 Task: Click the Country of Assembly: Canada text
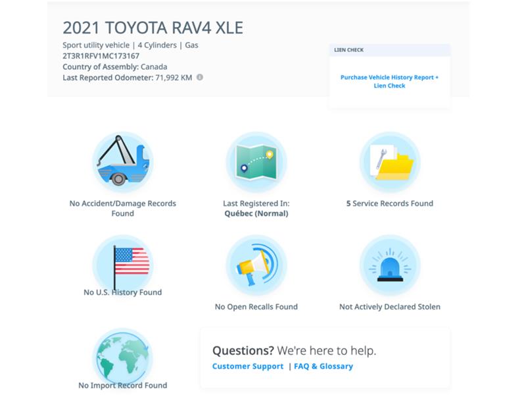point(114,66)
